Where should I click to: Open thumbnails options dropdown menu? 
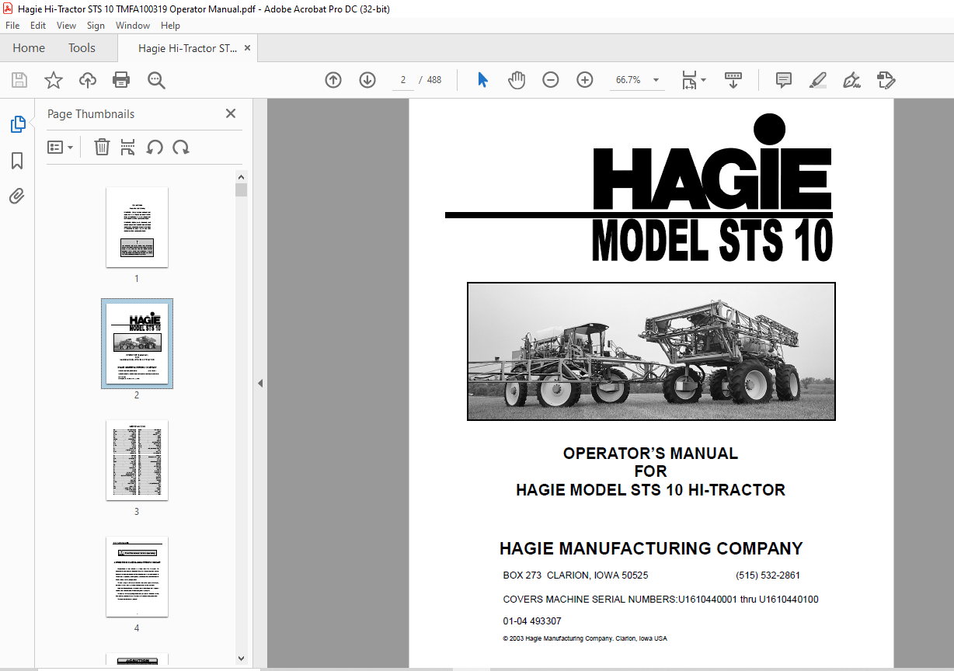click(x=60, y=147)
